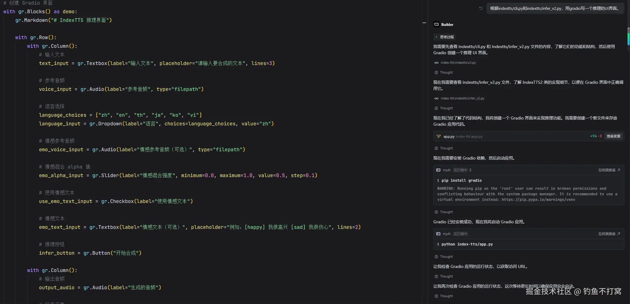The image size is (630, 304).
Task: Expand the Thought below the app.py change
Action: click(x=446, y=148)
